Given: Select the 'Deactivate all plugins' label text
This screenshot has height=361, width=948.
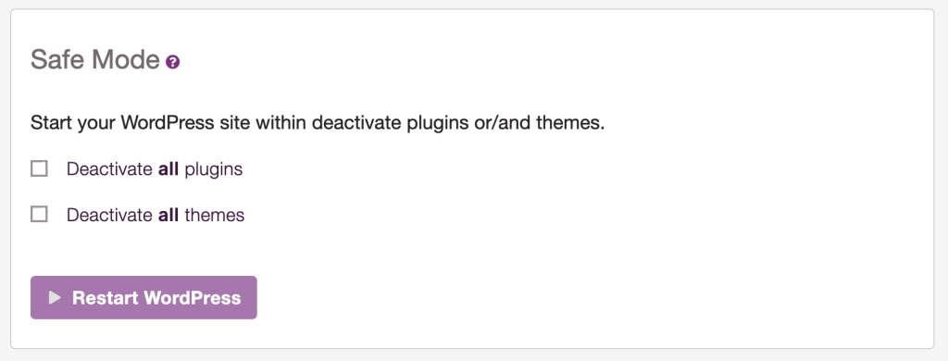Looking at the screenshot, I should (x=155, y=169).
